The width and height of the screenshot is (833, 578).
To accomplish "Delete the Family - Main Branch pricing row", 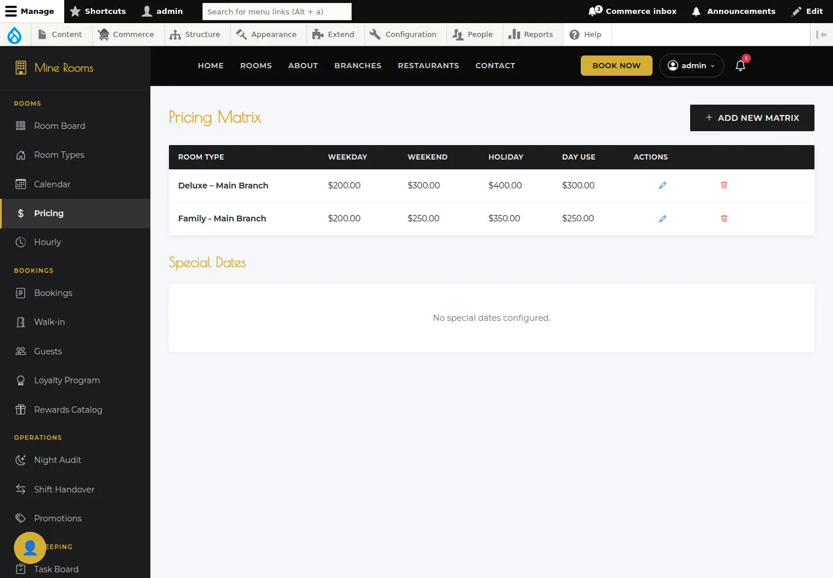I will tap(724, 218).
